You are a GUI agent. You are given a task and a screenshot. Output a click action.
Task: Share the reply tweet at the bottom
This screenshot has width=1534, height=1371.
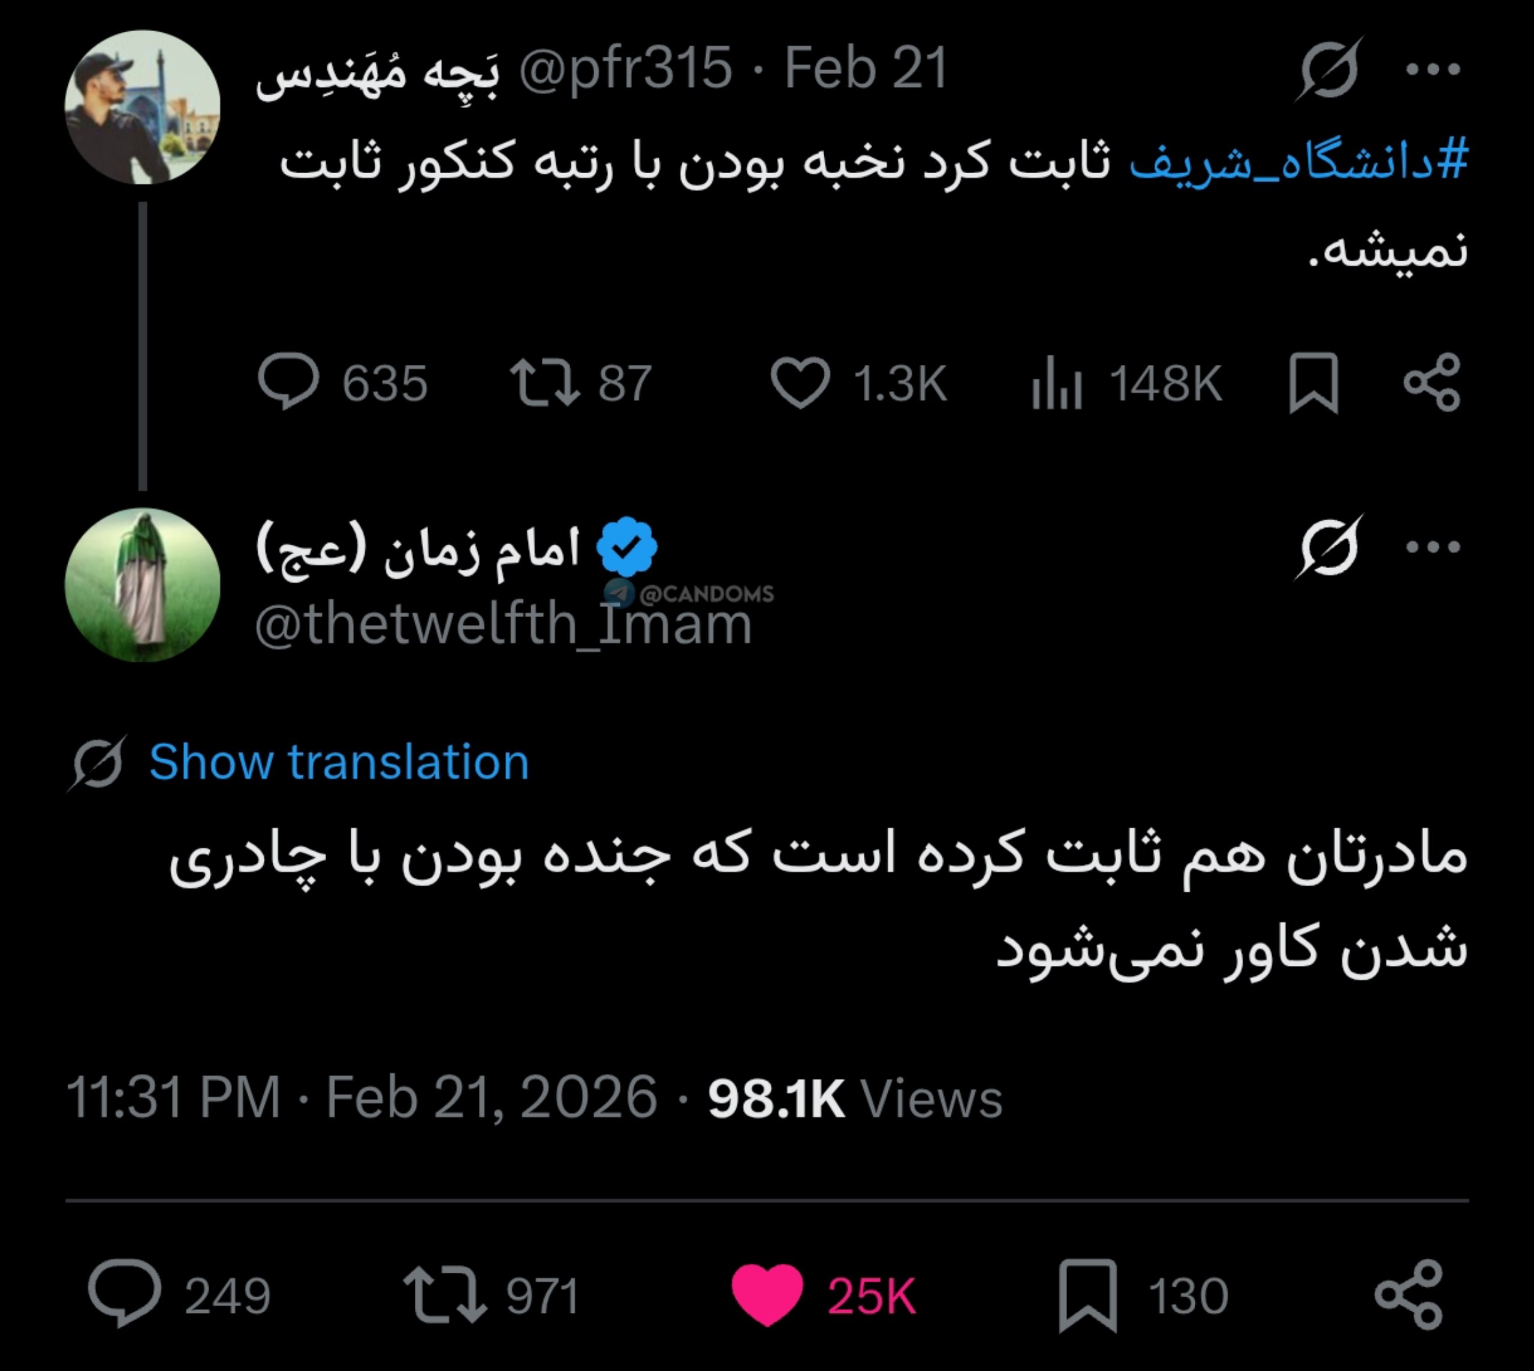click(1408, 1294)
